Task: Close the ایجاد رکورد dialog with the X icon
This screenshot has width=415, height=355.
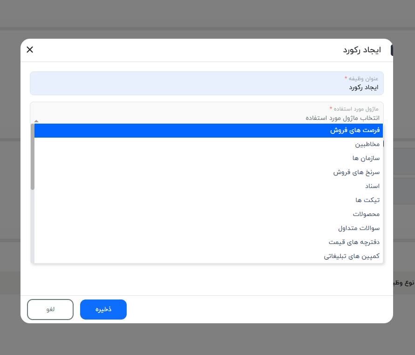Action: point(29,49)
